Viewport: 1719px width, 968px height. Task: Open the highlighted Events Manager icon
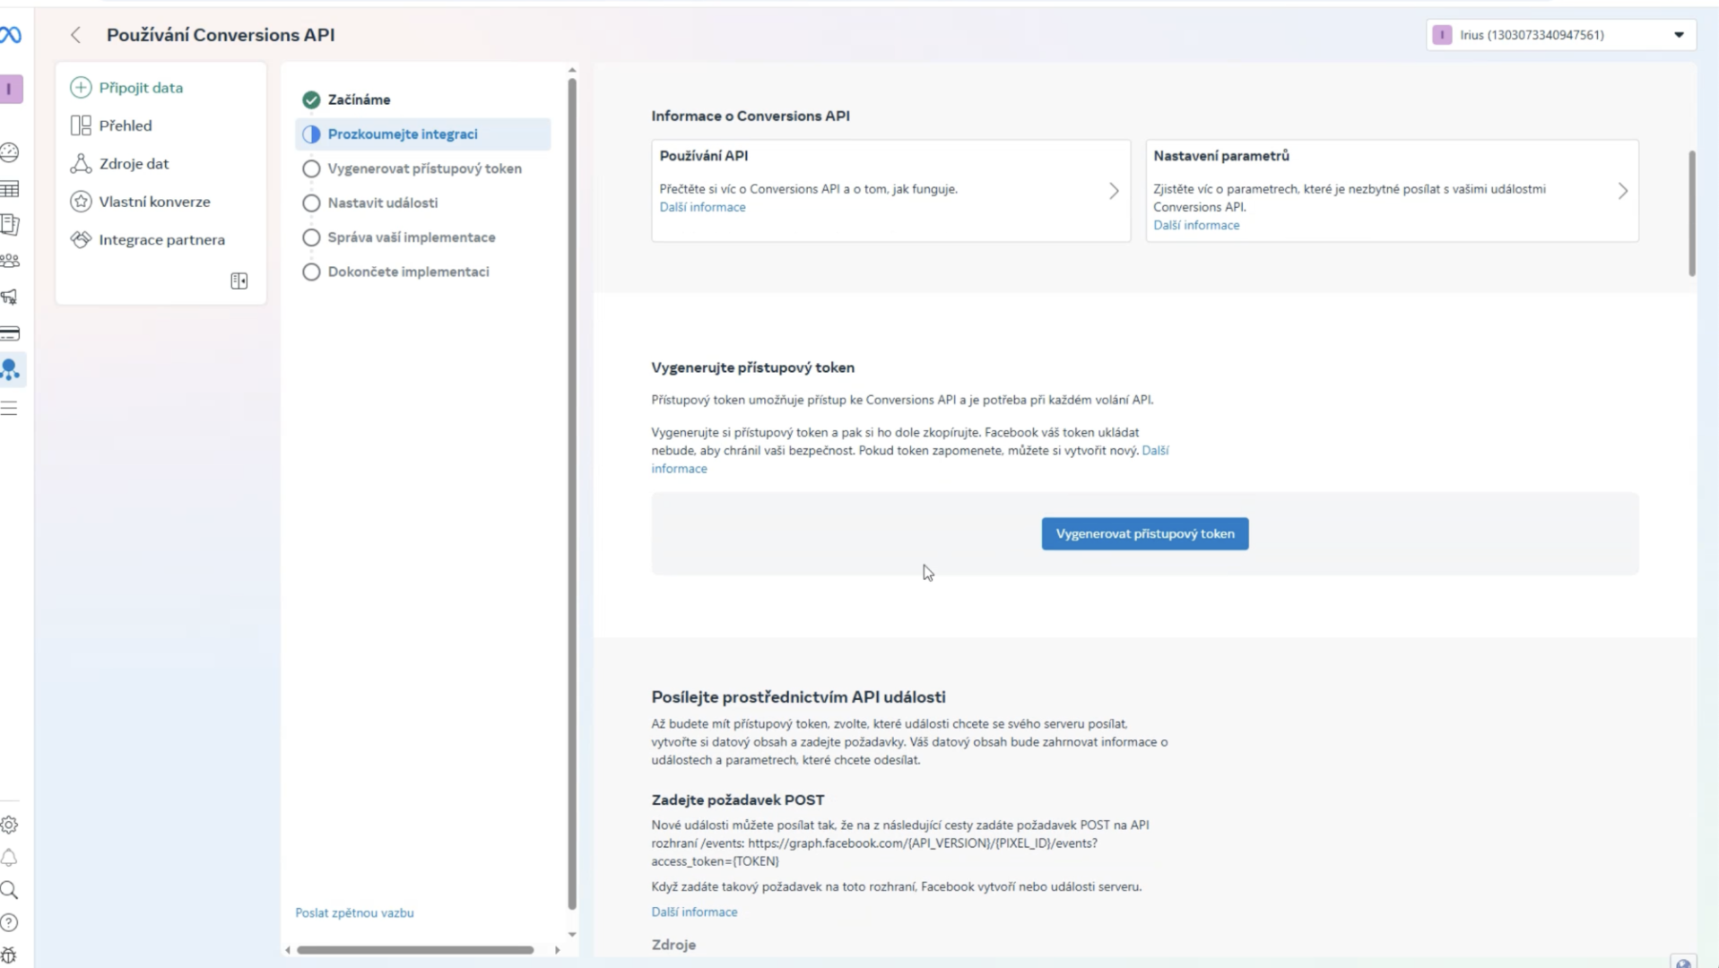click(x=10, y=369)
